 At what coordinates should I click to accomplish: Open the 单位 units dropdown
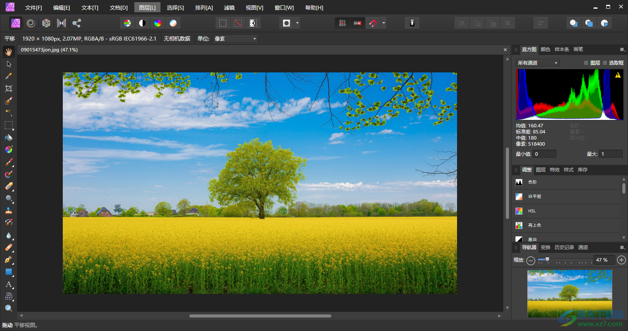[235, 39]
